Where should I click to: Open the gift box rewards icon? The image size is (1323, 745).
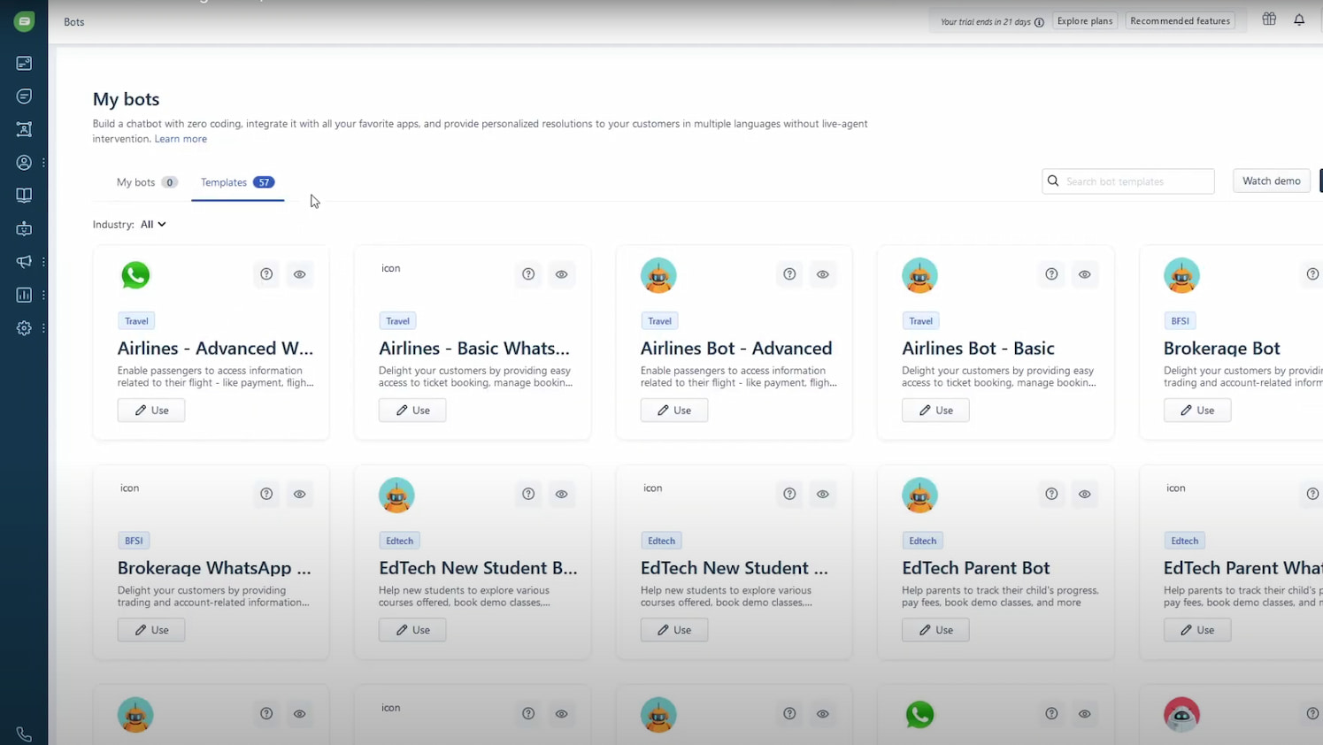[x=1269, y=19]
